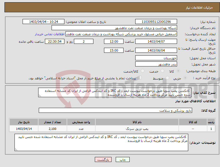This screenshot has height=167, width=220.
Task: Click the unit cell عدد
Action: pos(81,129)
